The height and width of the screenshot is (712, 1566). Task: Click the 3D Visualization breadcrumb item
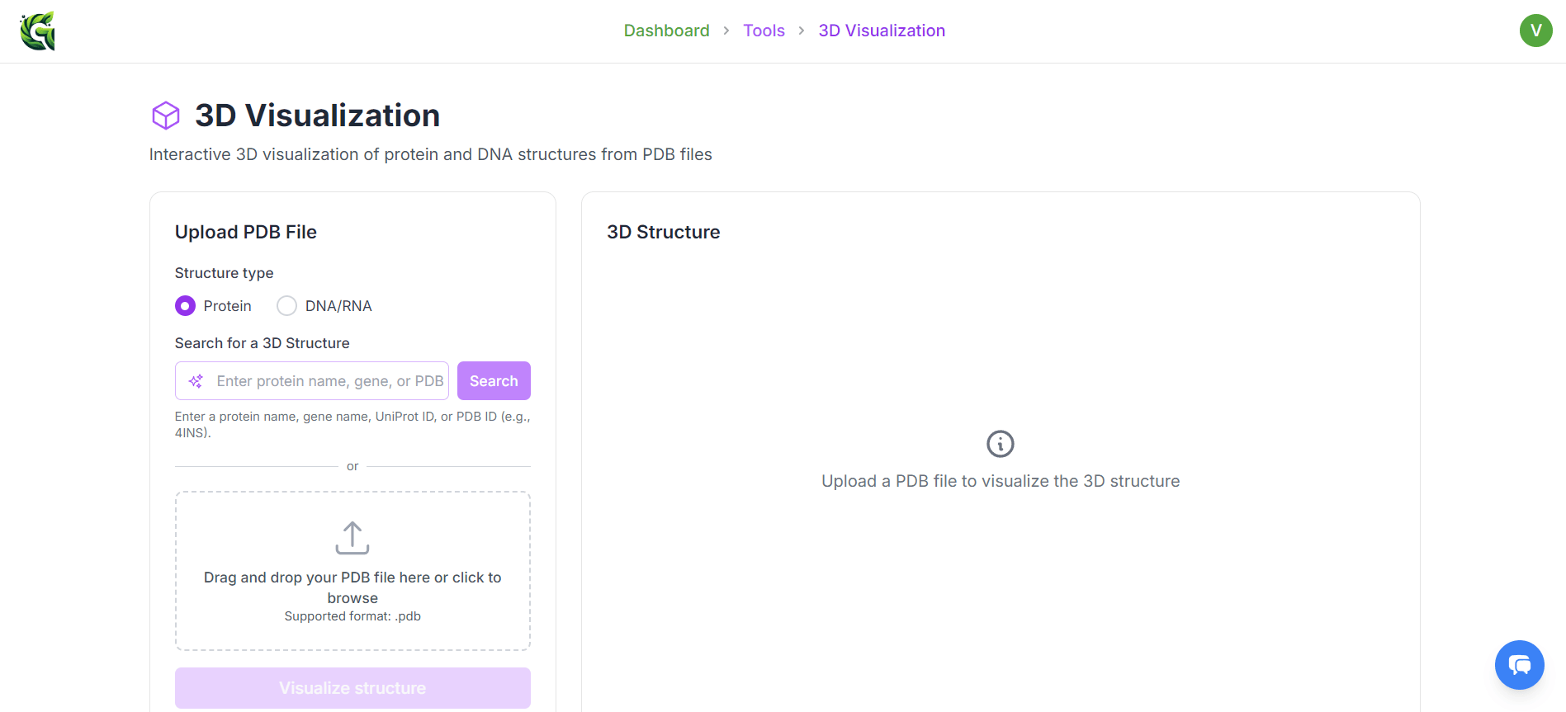(882, 31)
